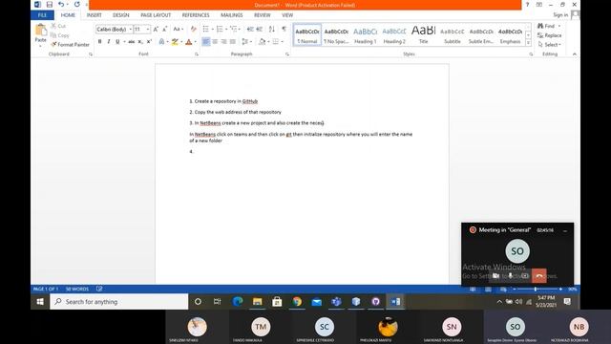Open the Paragraph dialog launcher
This screenshot has height=344, width=611.
pyautogui.click(x=287, y=54)
